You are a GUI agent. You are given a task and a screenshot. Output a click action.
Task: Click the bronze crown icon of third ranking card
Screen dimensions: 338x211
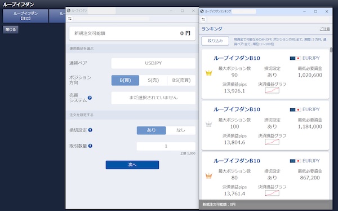208,176
